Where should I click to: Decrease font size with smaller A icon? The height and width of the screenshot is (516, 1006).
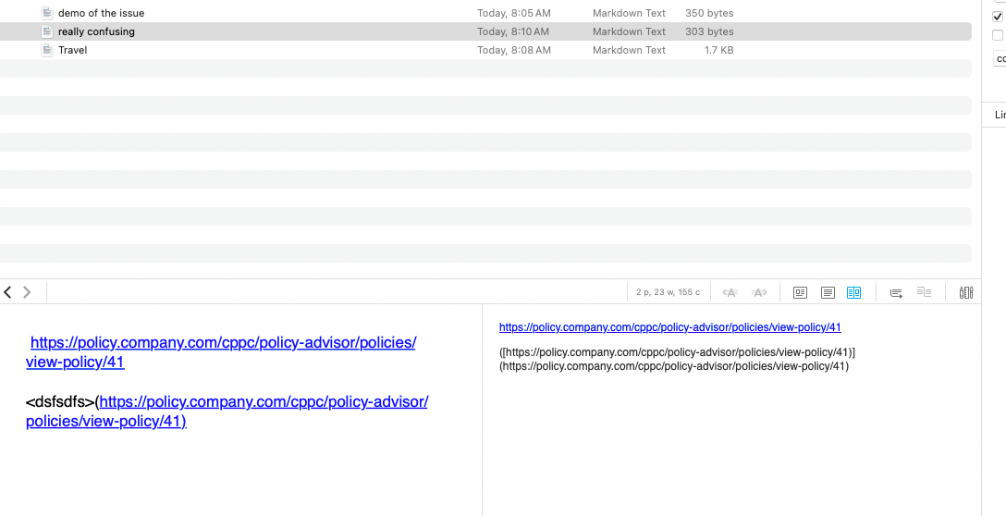tap(730, 292)
